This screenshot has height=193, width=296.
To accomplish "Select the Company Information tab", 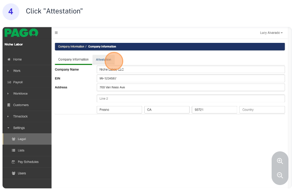I will pos(73,60).
